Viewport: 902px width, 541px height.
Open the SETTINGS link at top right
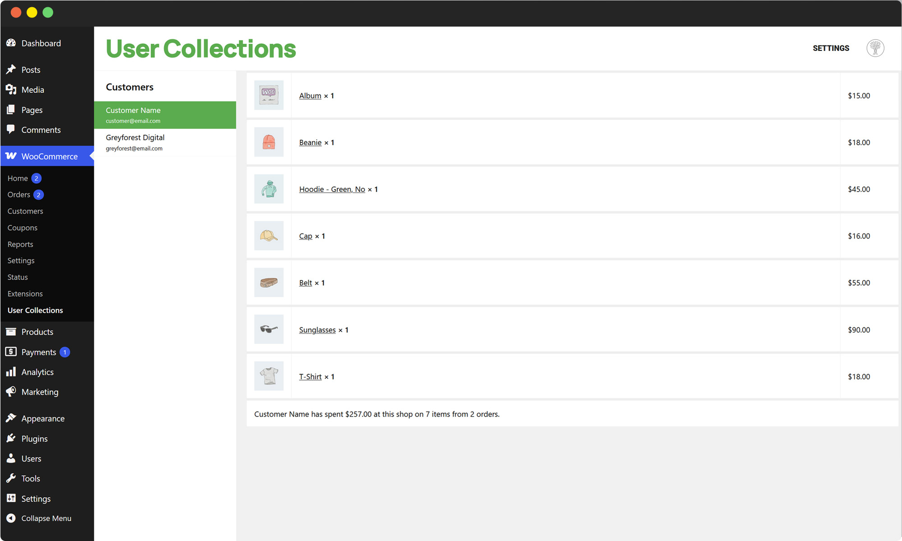[831, 48]
